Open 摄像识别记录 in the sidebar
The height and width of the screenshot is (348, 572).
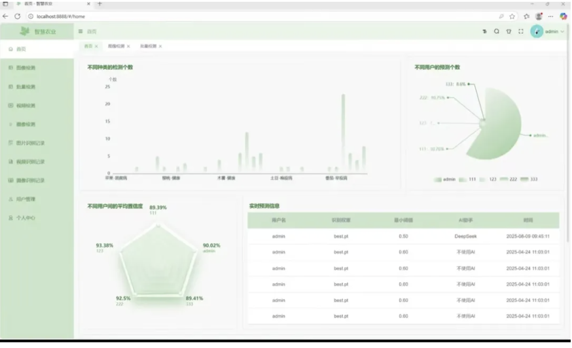37,180
